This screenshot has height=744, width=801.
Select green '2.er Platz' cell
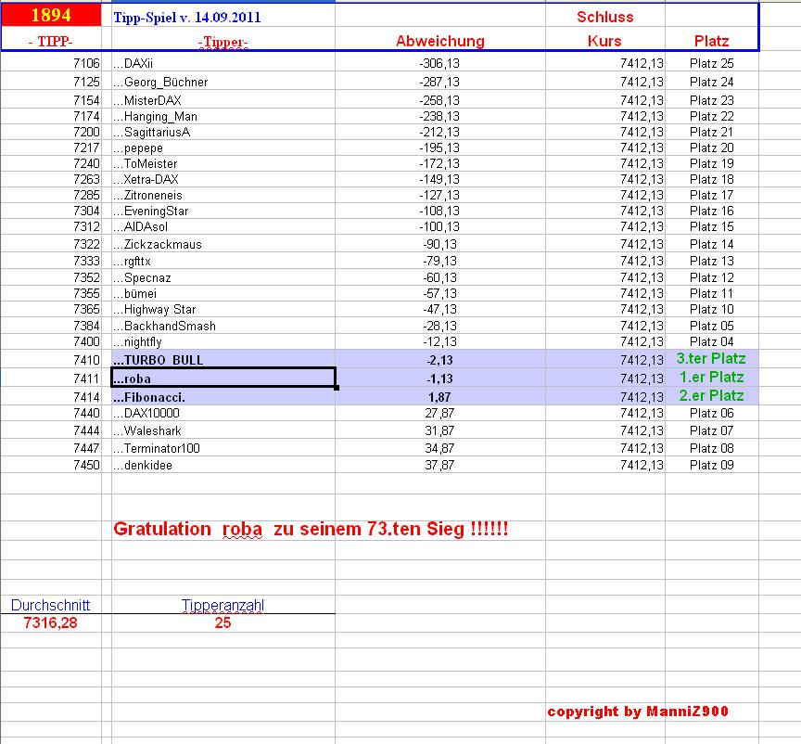pos(712,396)
